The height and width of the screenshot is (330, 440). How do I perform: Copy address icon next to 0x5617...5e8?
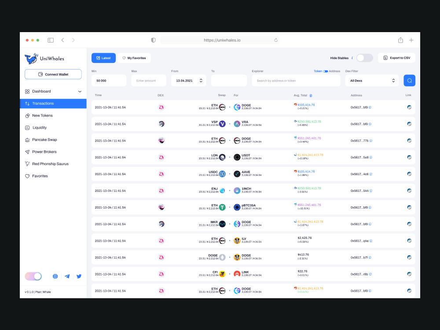pos(370,158)
